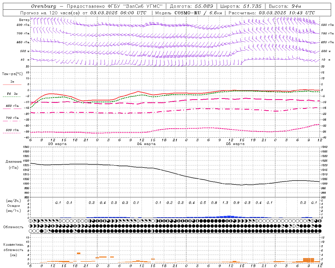
Task: Click the dotted legend line under temperature '500 гПа'
Action: click(x=12, y=133)
